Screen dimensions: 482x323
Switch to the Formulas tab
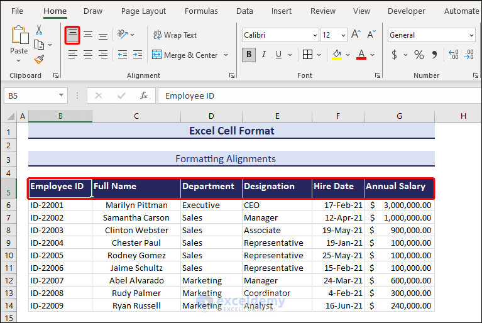201,11
